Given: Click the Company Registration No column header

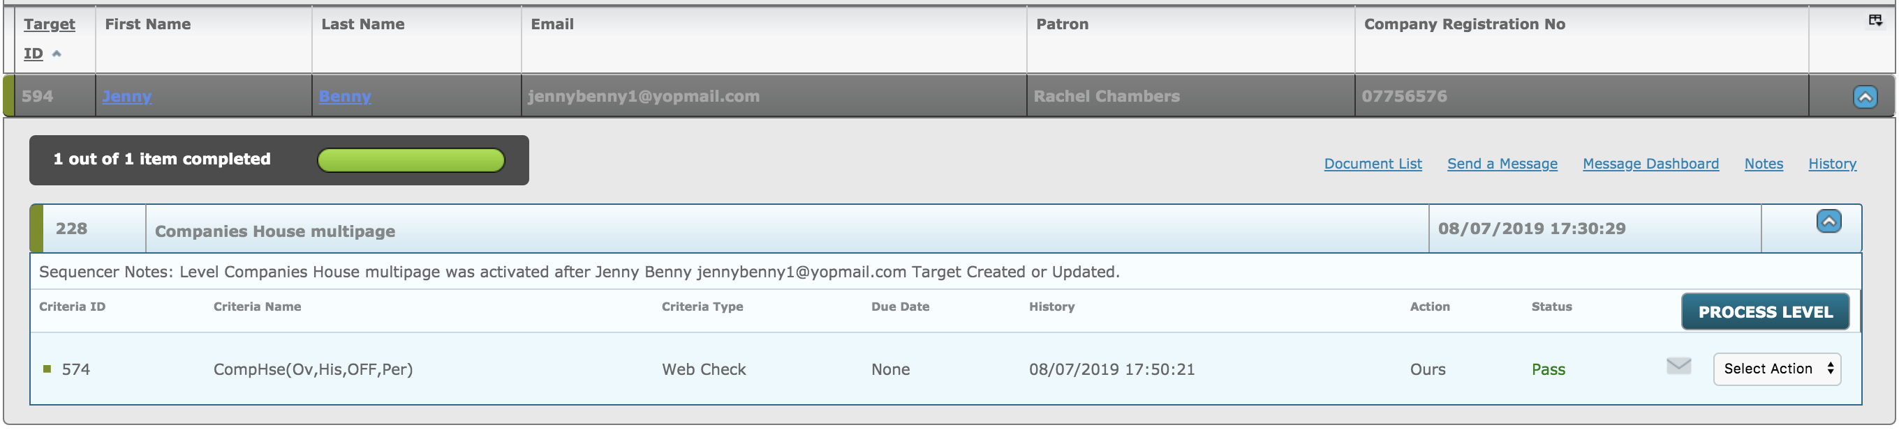Looking at the screenshot, I should (1464, 24).
